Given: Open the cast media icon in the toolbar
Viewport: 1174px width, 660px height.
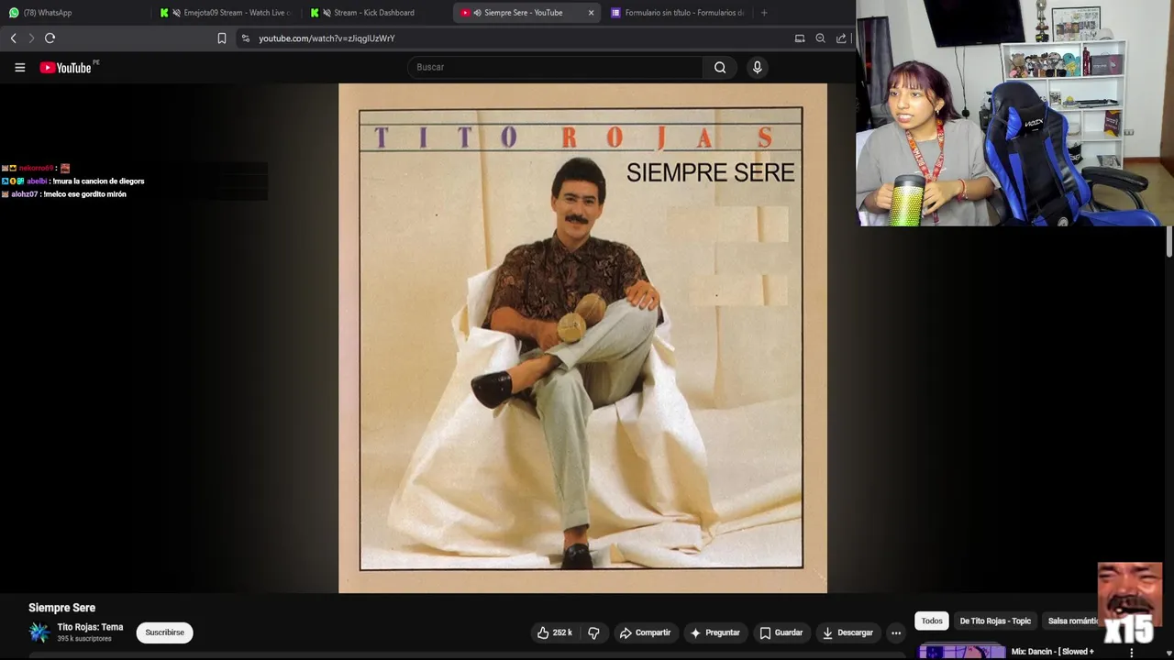Looking at the screenshot, I should pos(800,38).
